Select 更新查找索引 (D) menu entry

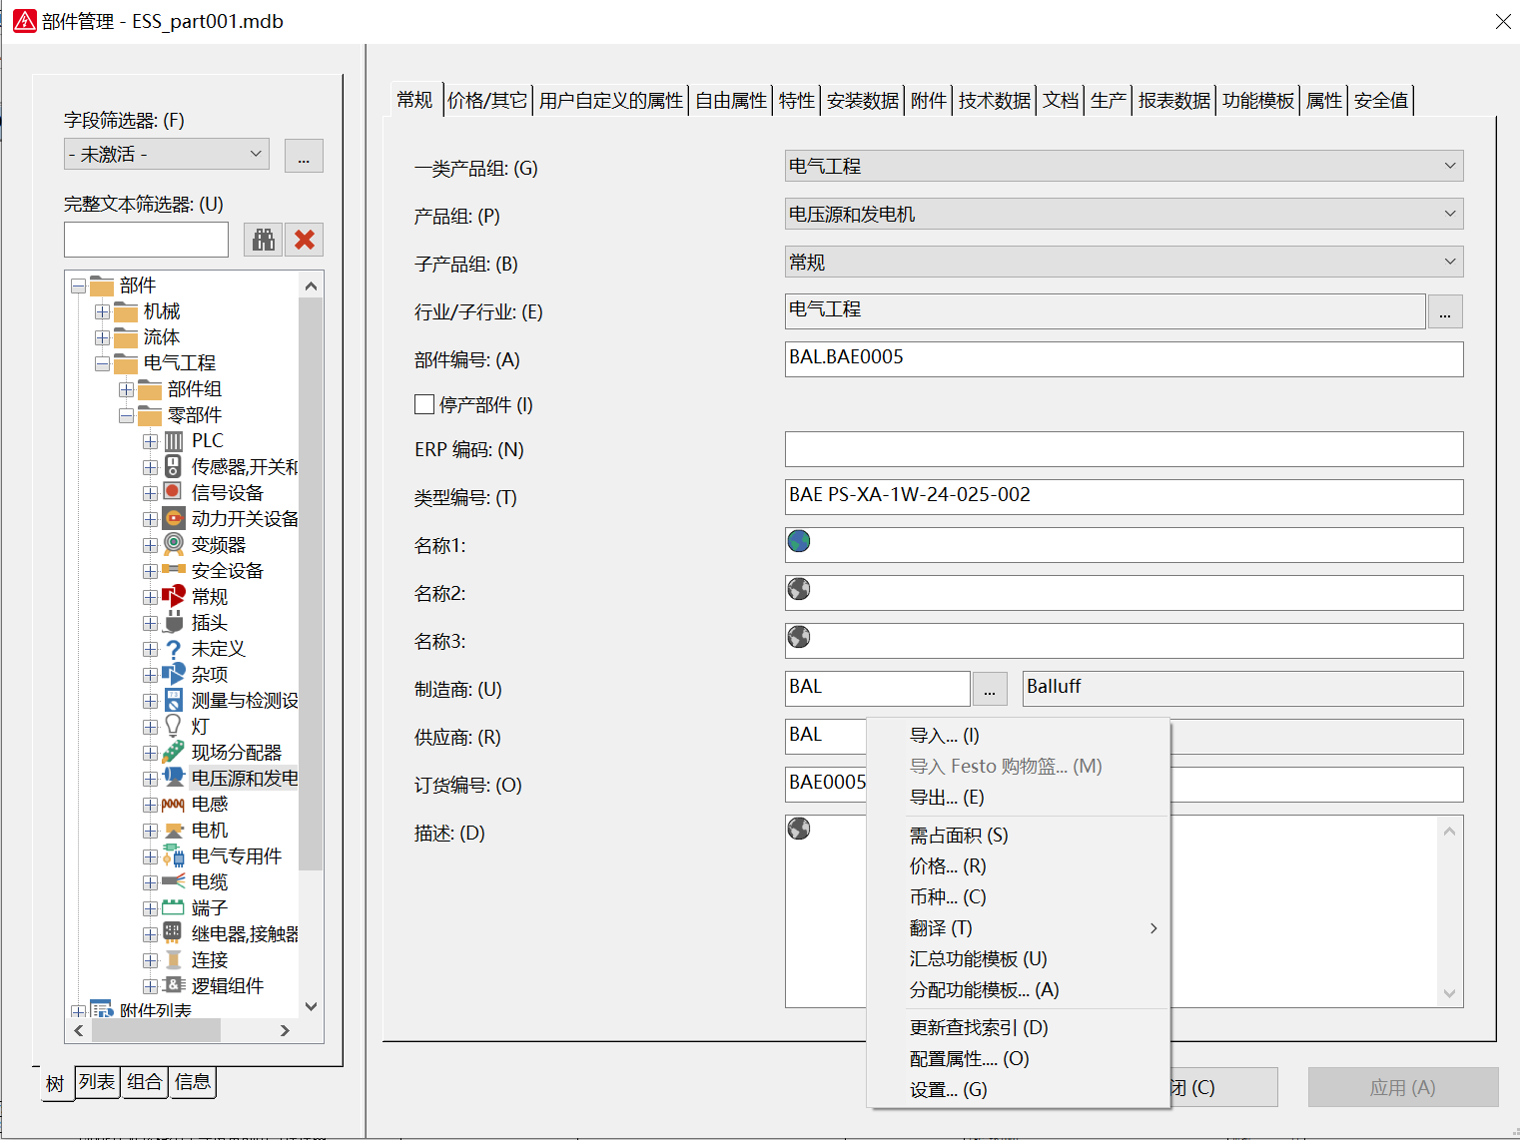1019,1027
